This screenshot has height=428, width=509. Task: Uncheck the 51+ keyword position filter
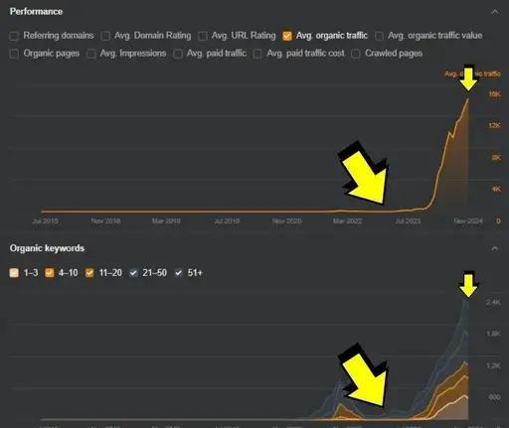coord(179,273)
